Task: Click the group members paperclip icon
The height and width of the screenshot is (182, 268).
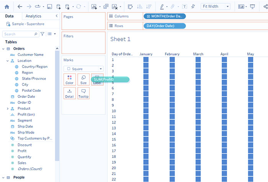Action: (172, 6)
